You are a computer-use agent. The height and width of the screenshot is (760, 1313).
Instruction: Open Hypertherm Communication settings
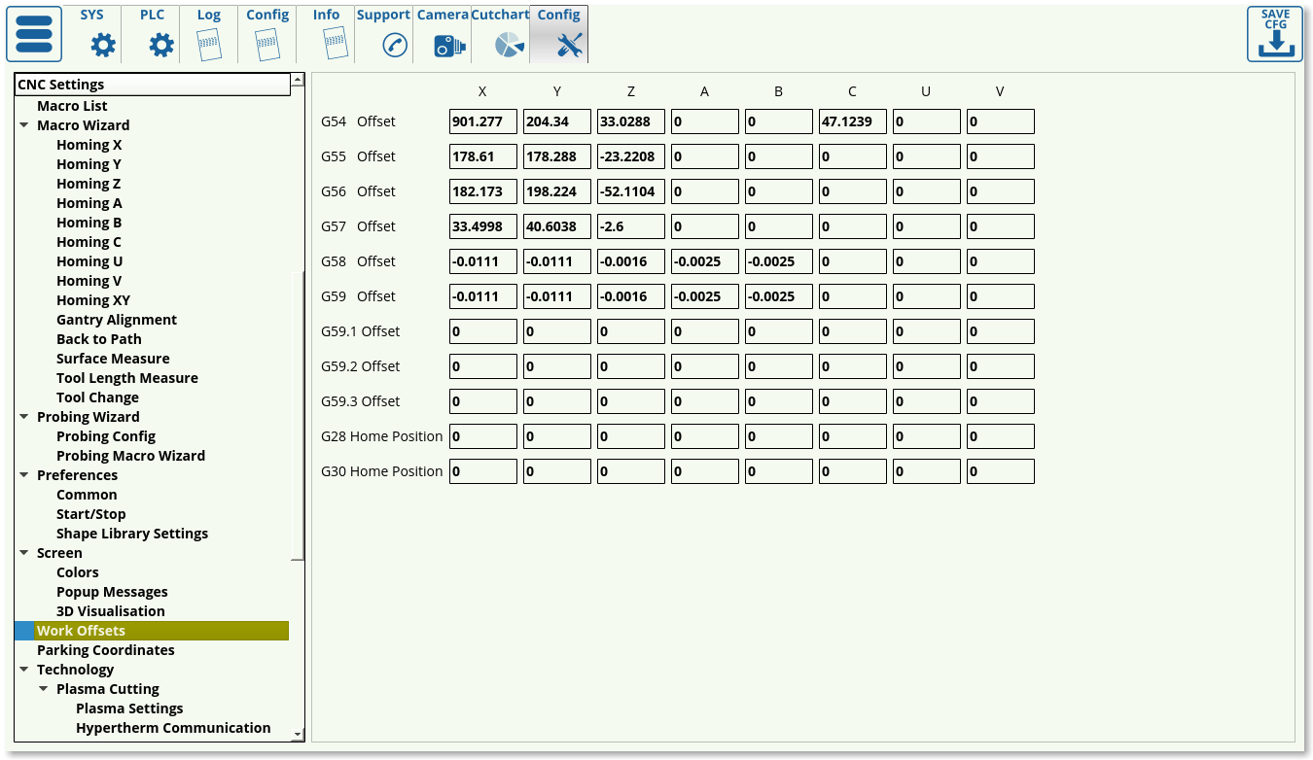click(173, 728)
